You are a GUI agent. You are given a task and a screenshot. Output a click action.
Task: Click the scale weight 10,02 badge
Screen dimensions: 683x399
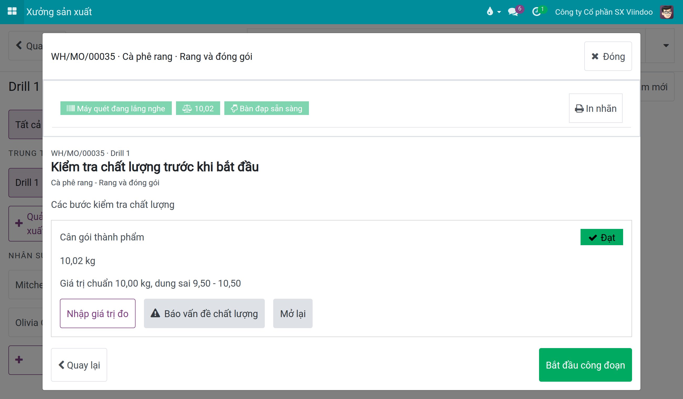pyautogui.click(x=198, y=108)
